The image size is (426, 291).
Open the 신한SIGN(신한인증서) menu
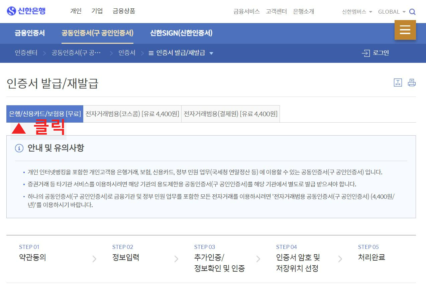tap(182, 33)
